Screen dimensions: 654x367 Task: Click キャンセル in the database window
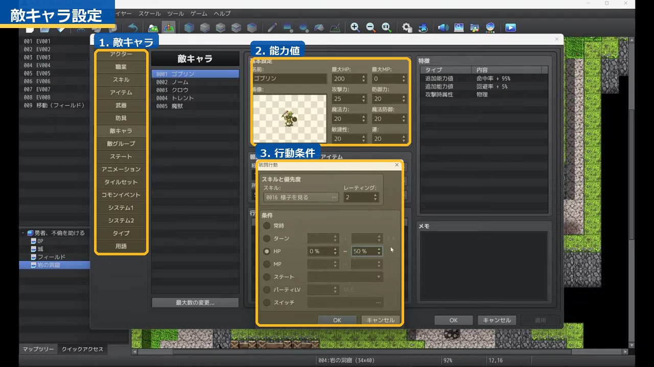pos(497,320)
